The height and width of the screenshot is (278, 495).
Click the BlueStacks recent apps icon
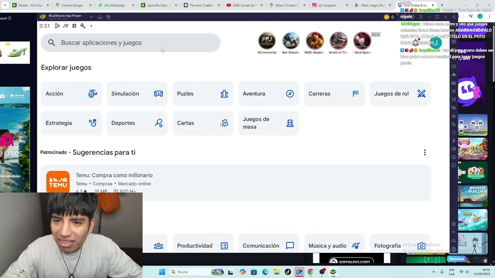[108, 17]
